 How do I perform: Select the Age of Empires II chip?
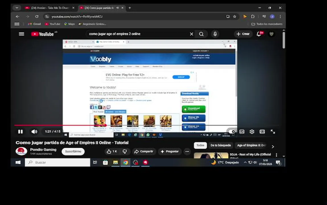pyautogui.click(x=252, y=145)
